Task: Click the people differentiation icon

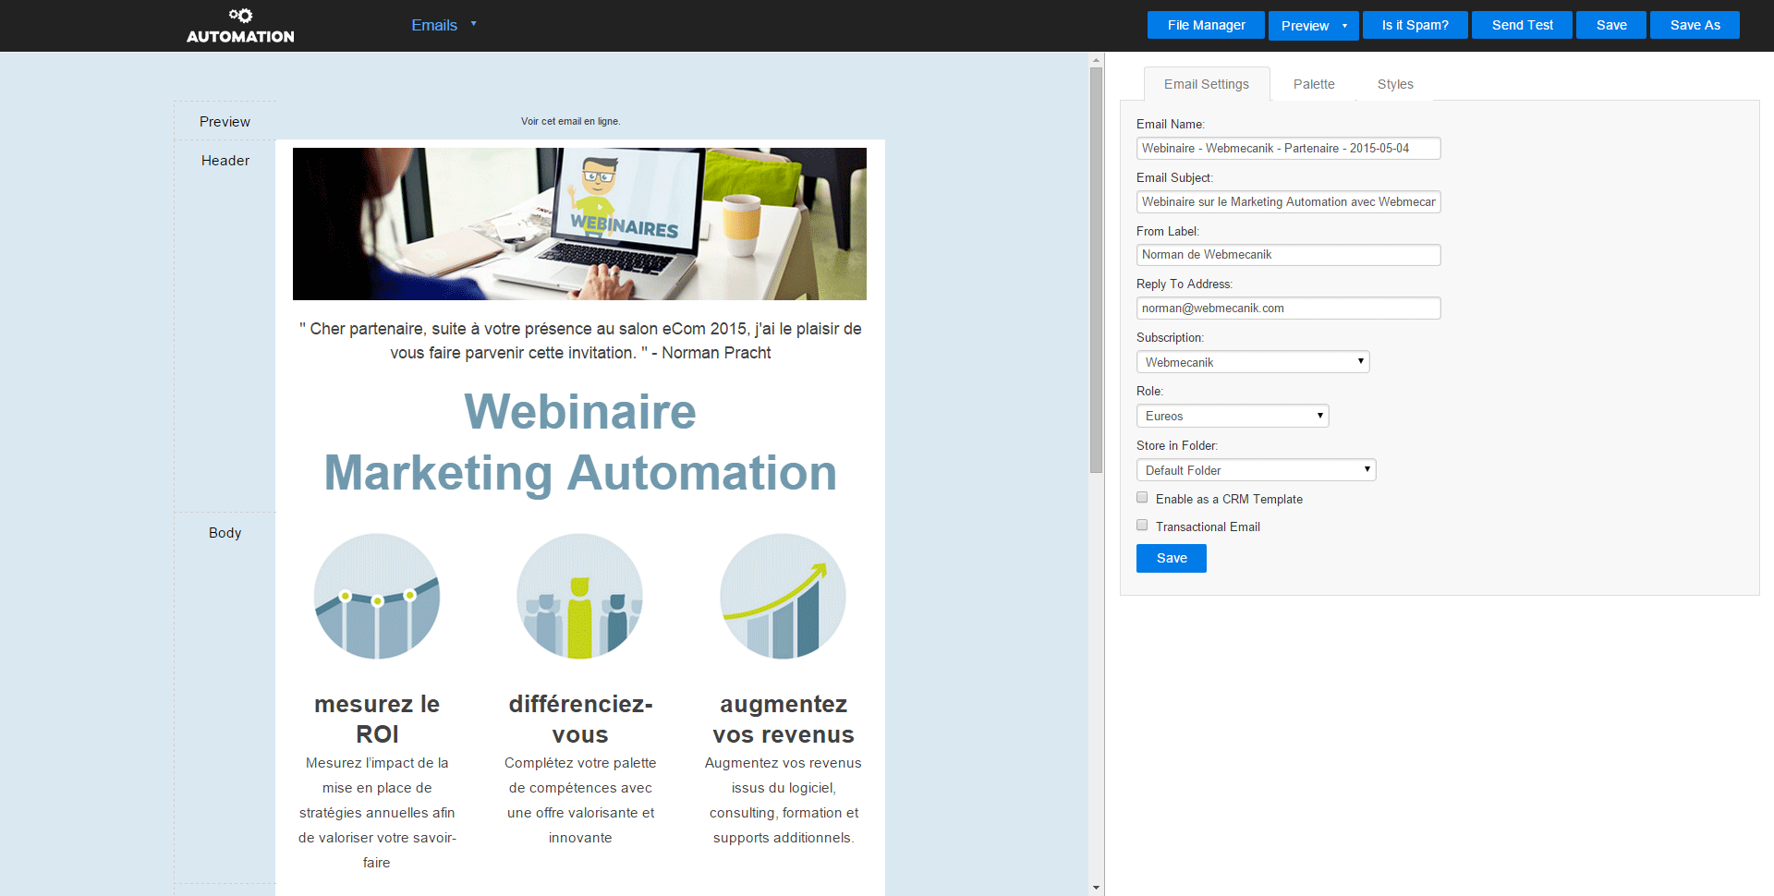Action: coord(579,596)
